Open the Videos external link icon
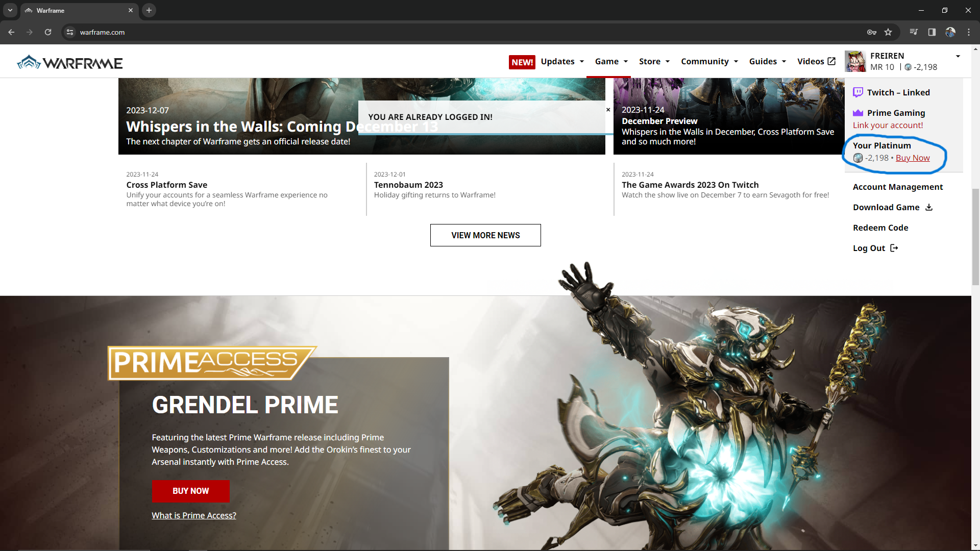The width and height of the screenshot is (980, 551). (x=831, y=61)
